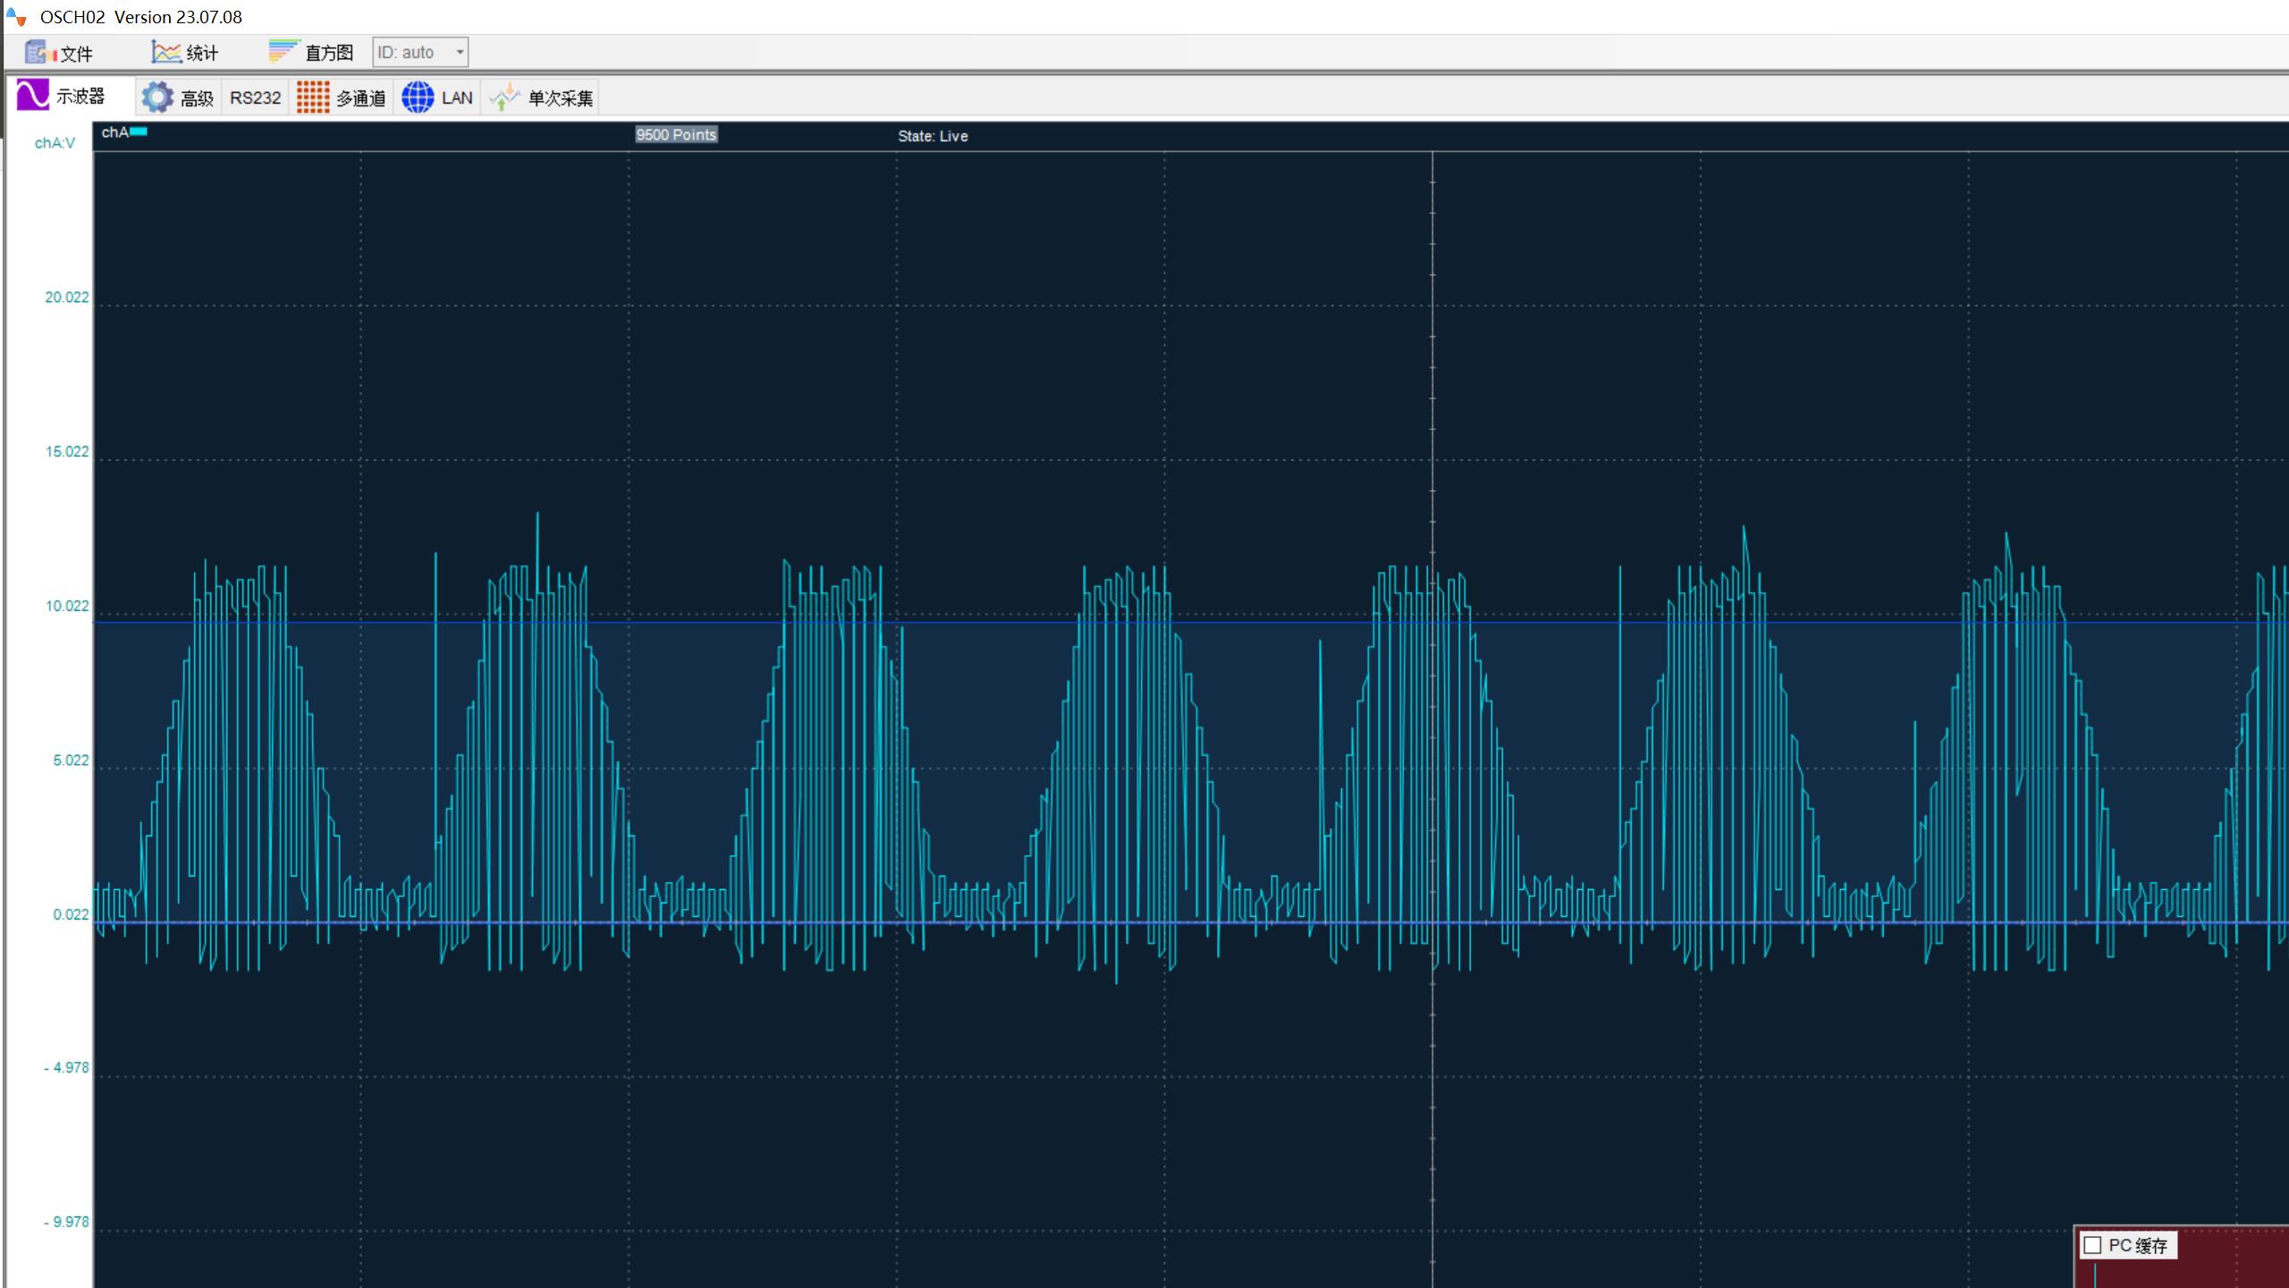Click the chA:V axis label

pyautogui.click(x=55, y=143)
